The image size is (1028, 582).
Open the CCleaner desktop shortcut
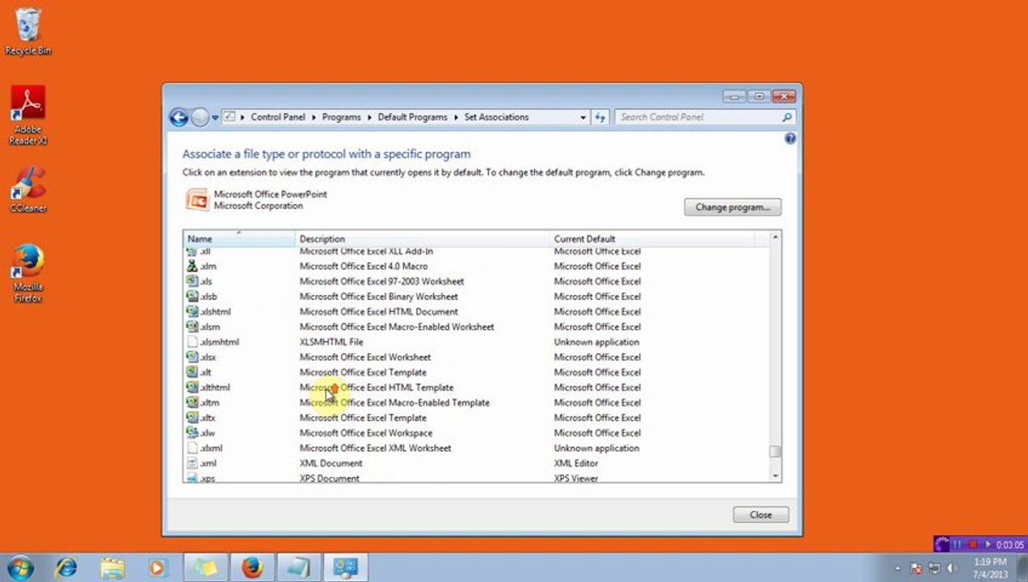28,190
